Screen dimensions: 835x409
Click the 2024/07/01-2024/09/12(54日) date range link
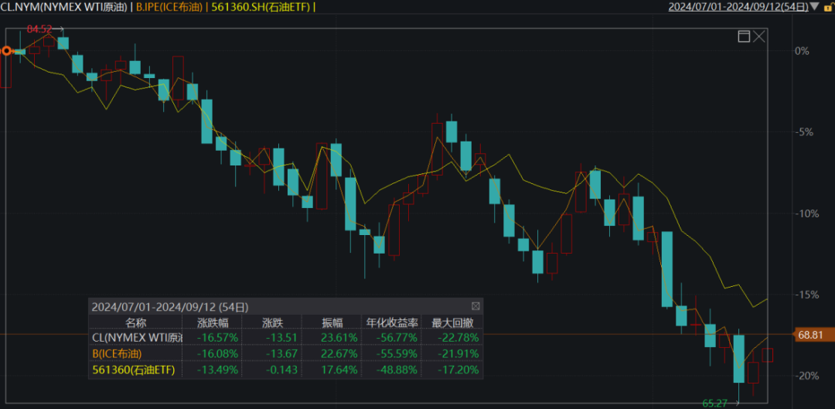click(738, 7)
